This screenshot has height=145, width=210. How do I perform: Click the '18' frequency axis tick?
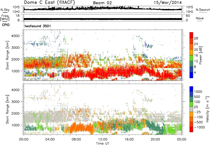click(x=18, y=16)
